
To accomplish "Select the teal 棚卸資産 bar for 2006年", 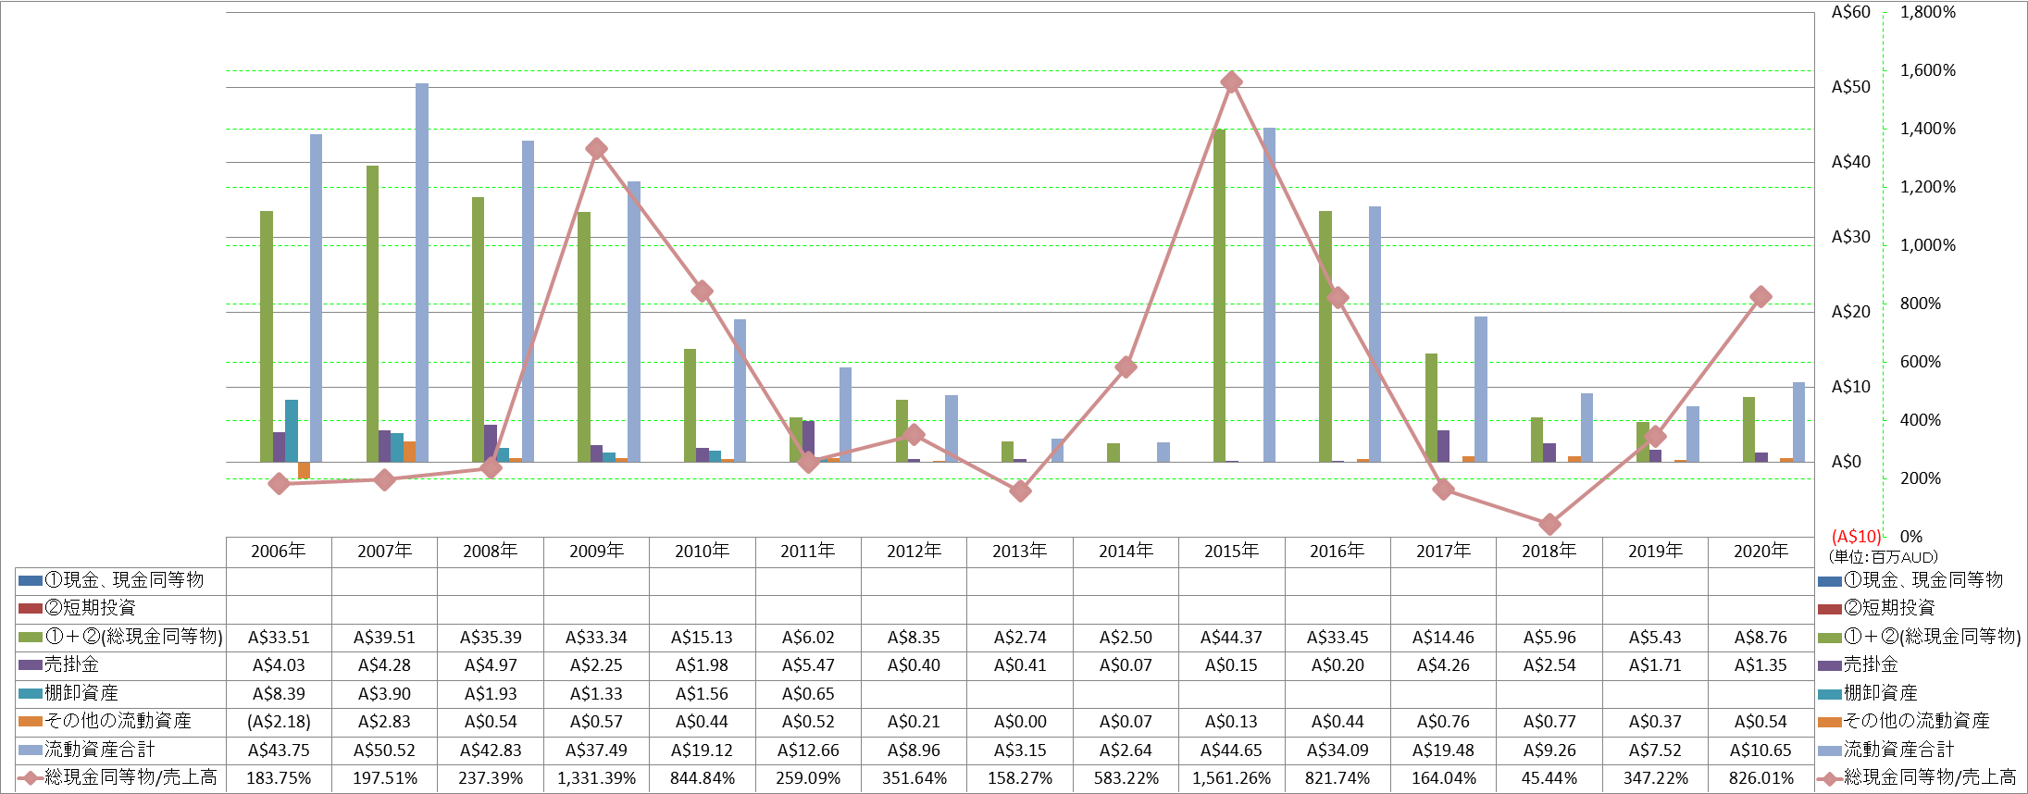I will (292, 430).
